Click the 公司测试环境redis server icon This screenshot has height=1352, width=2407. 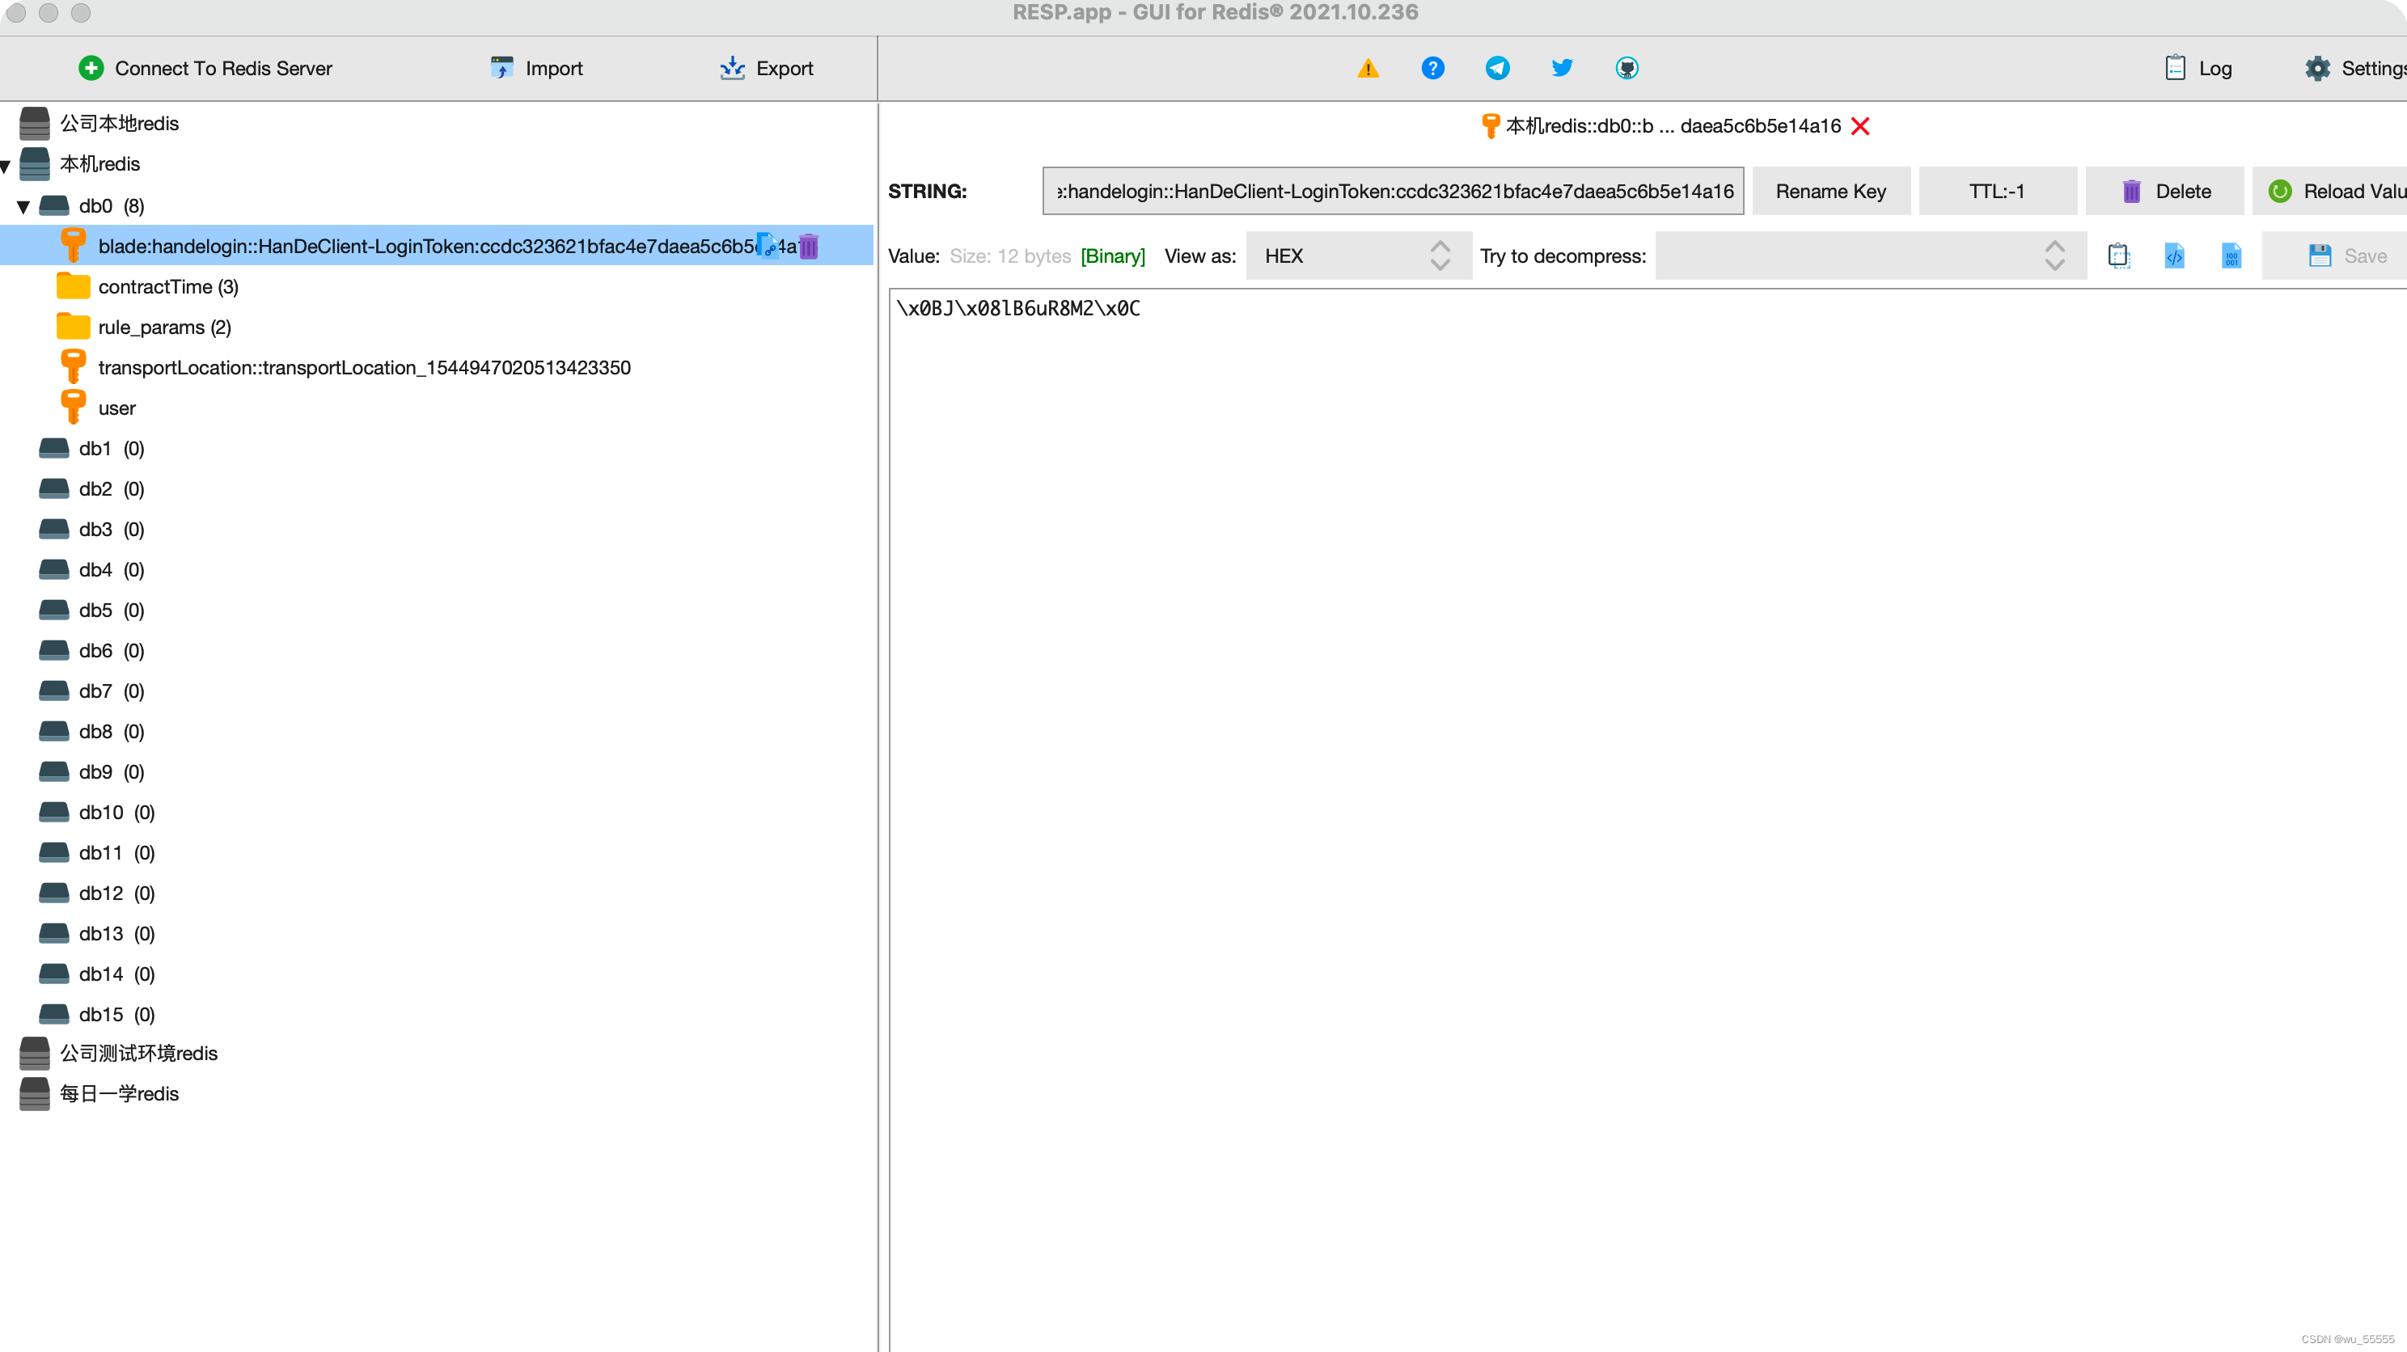(35, 1054)
